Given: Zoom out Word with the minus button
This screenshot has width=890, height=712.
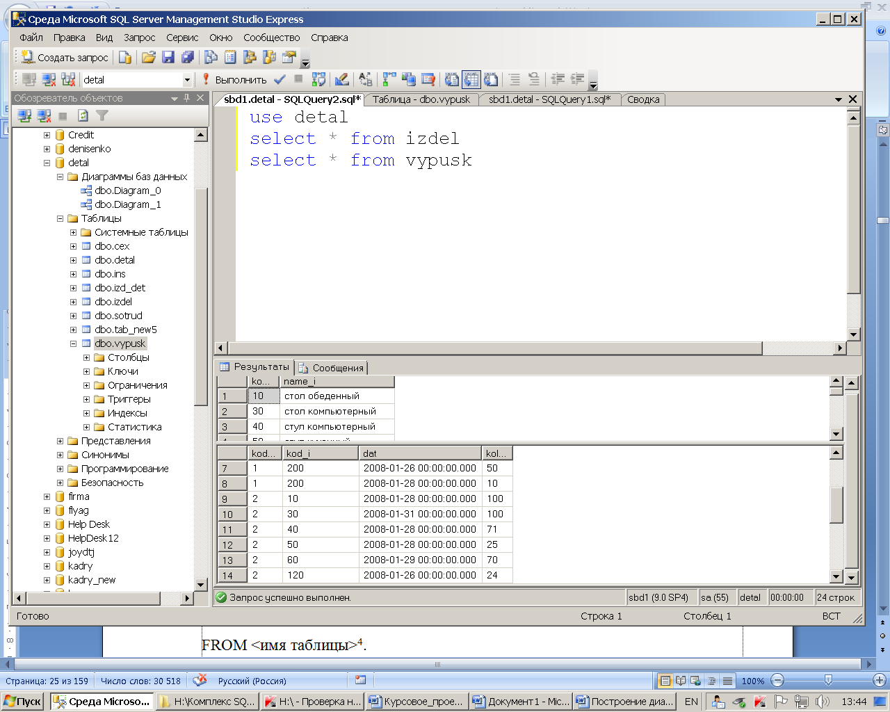Looking at the screenshot, I should point(778,681).
